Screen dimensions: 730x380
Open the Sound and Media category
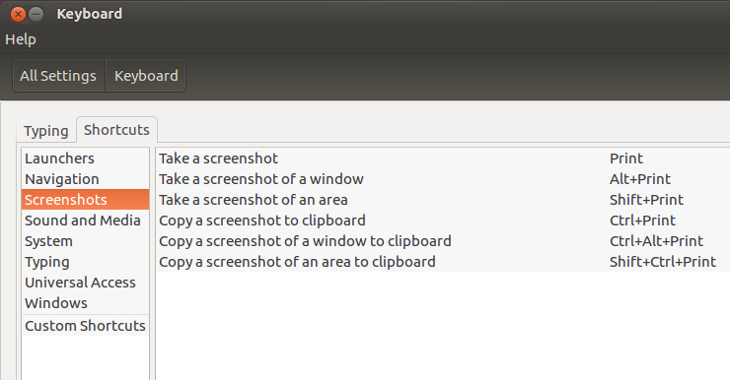pos(85,221)
